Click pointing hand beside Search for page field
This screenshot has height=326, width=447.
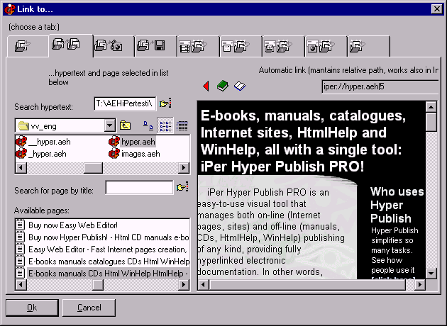182,187
